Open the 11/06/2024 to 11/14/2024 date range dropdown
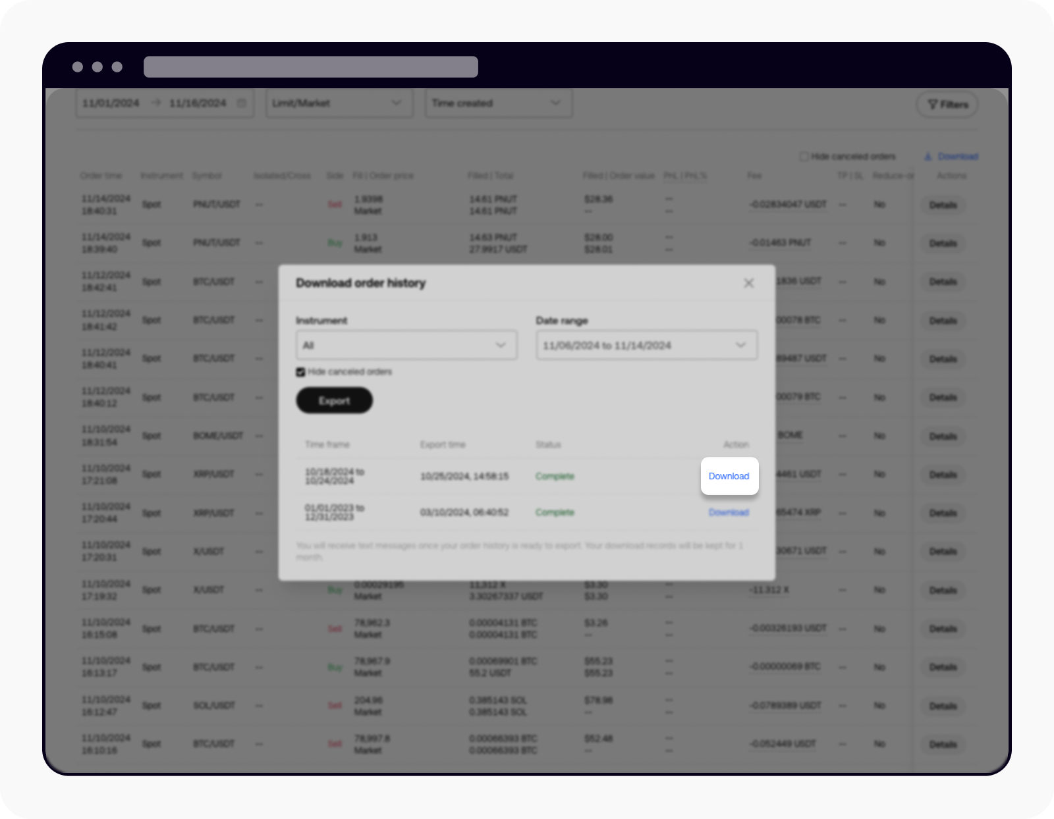The height and width of the screenshot is (819, 1054). [x=646, y=344]
